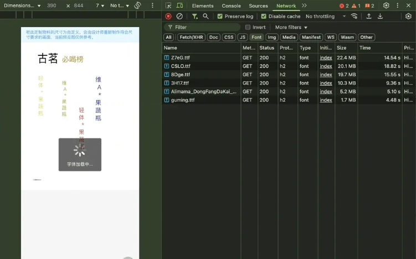Viewport: 416px width, 259px height.
Task: Select the Alimama_DongFangDaKai font request
Action: (289, 92)
